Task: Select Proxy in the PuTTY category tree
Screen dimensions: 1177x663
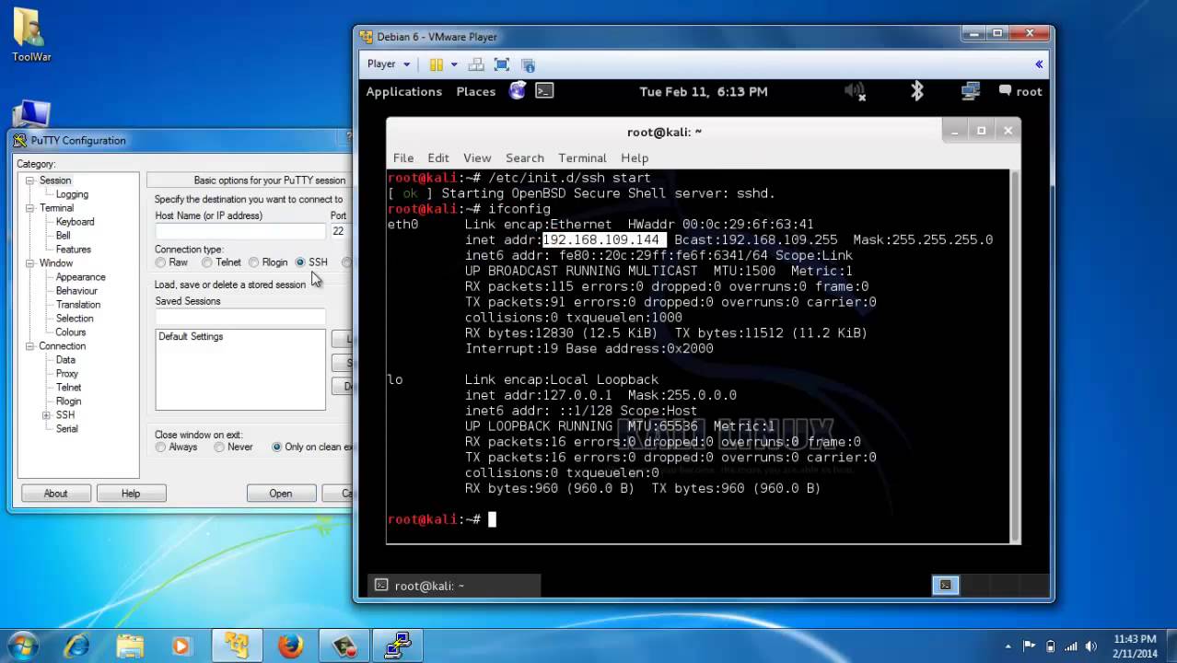Action: [66, 374]
